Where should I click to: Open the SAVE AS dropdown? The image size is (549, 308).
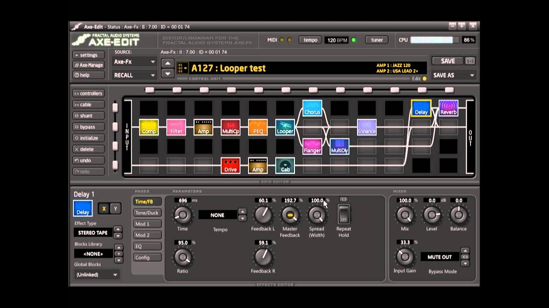point(454,75)
